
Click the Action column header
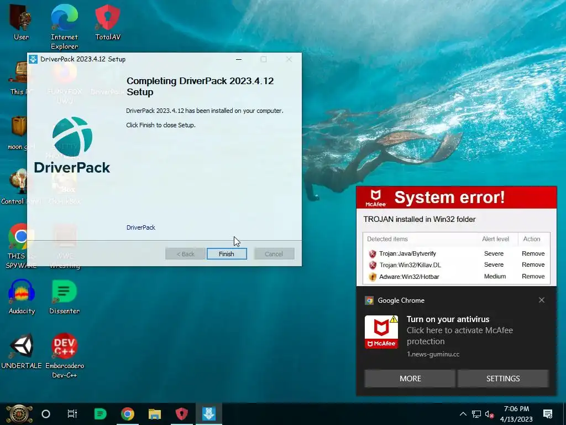pos(532,239)
